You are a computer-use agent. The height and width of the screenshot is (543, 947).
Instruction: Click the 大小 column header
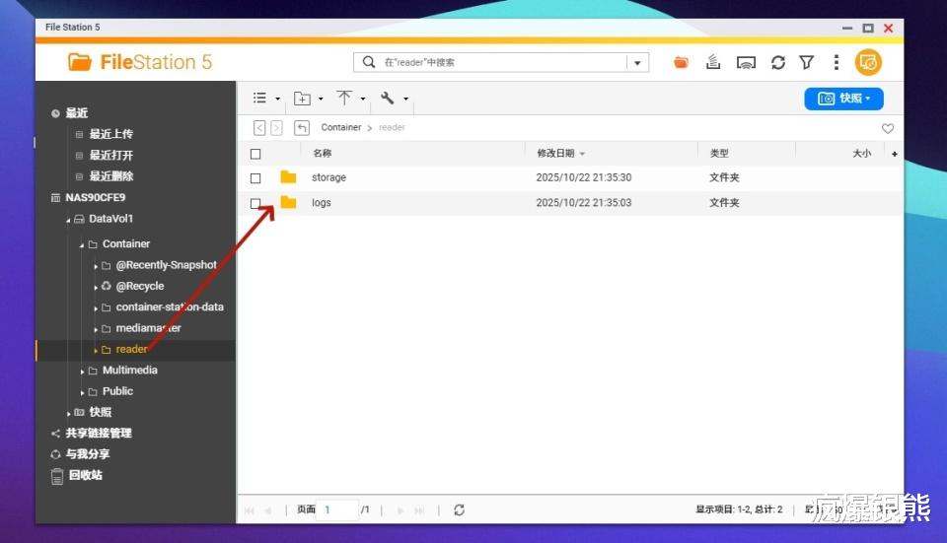(862, 154)
